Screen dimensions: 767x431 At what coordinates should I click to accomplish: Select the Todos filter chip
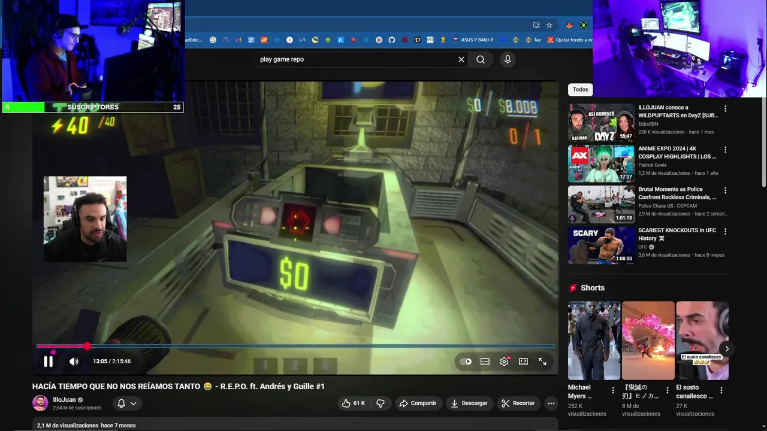click(x=580, y=89)
